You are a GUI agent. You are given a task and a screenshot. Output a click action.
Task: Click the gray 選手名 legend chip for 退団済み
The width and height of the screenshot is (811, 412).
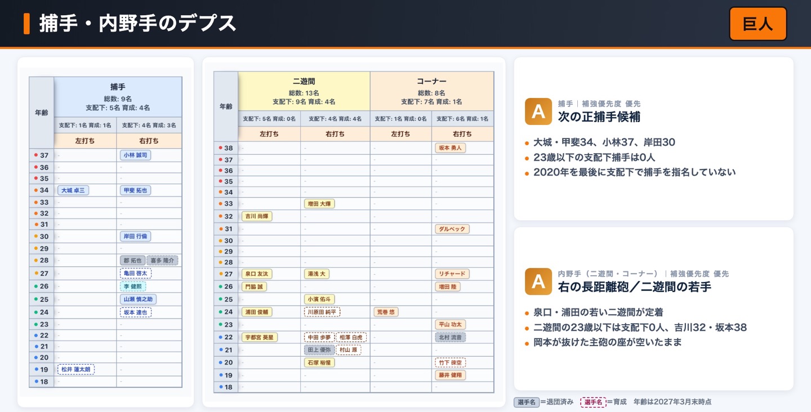tap(527, 402)
